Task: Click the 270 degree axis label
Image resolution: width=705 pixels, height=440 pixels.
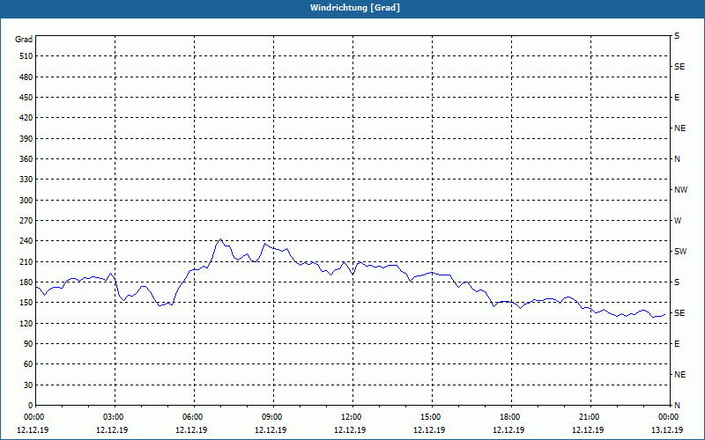Action: coord(26,221)
